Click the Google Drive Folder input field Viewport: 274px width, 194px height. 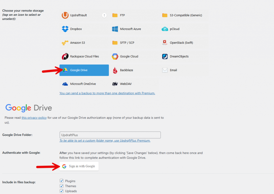pos(110,135)
